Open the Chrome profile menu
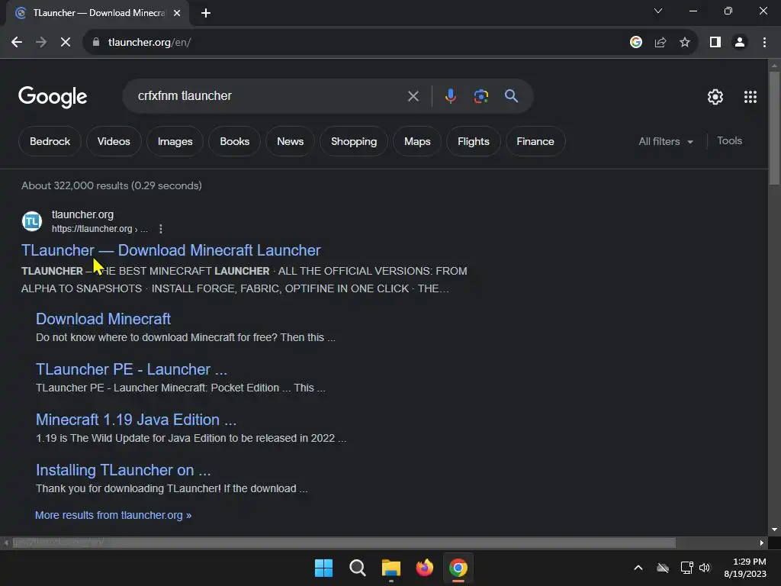This screenshot has width=781, height=586. tap(740, 43)
